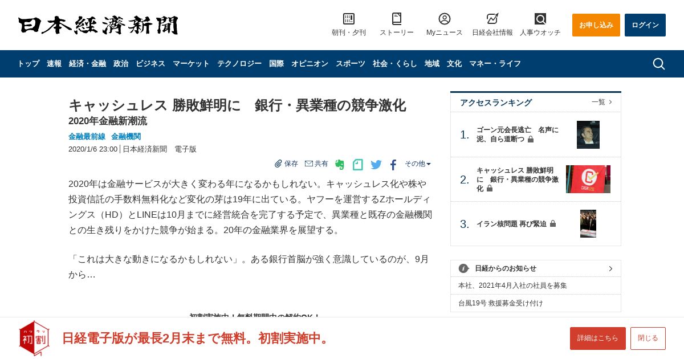Click the 保存 paperclip icon
This screenshot has height=359, width=684.
point(278,164)
